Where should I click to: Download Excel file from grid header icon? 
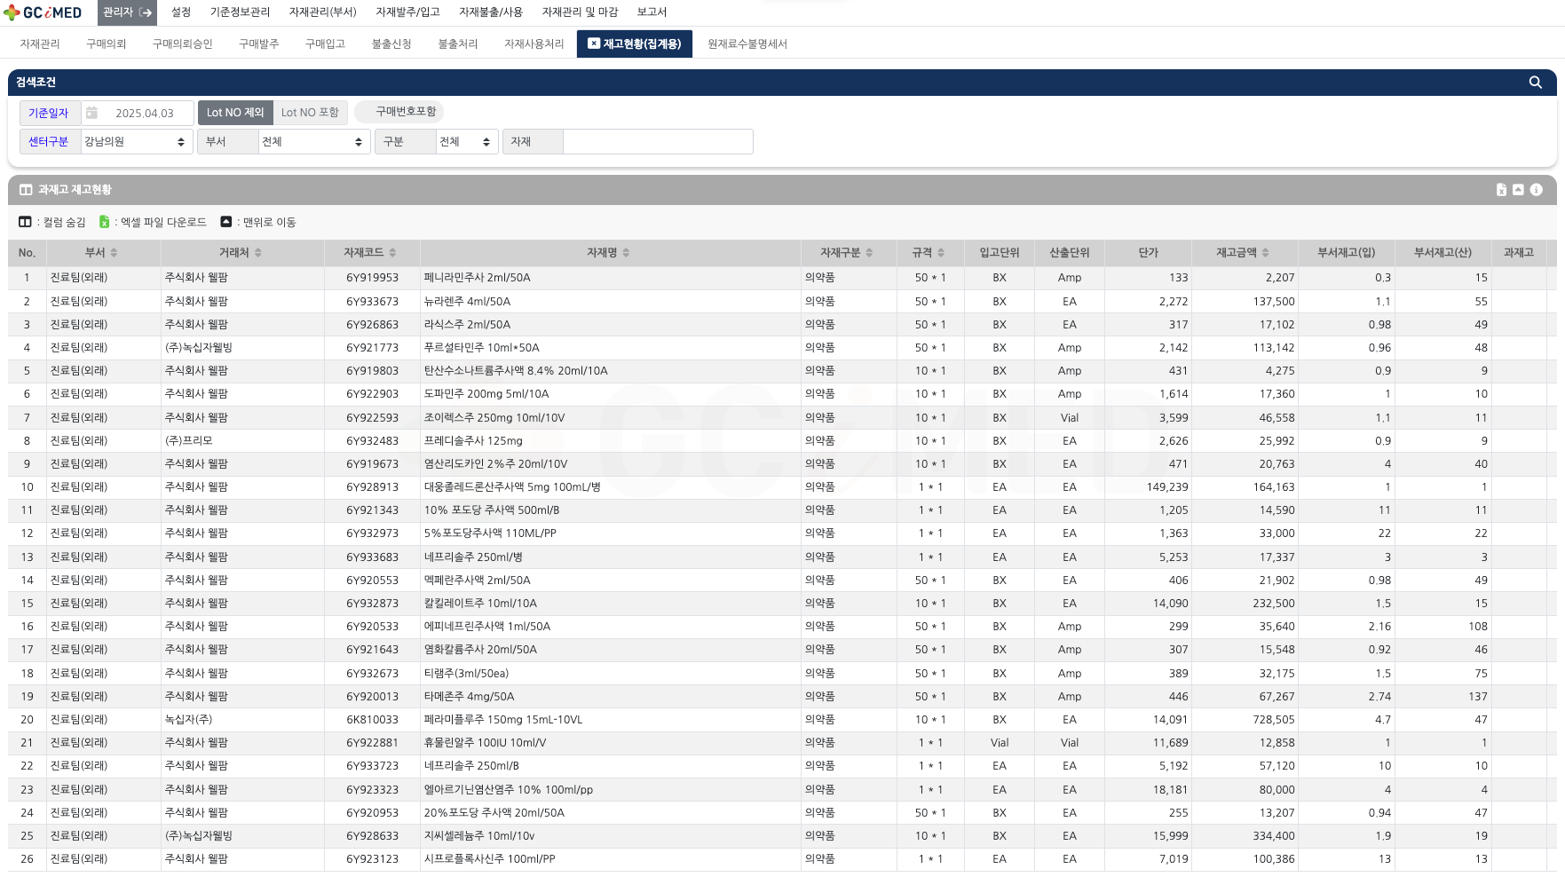click(1501, 190)
